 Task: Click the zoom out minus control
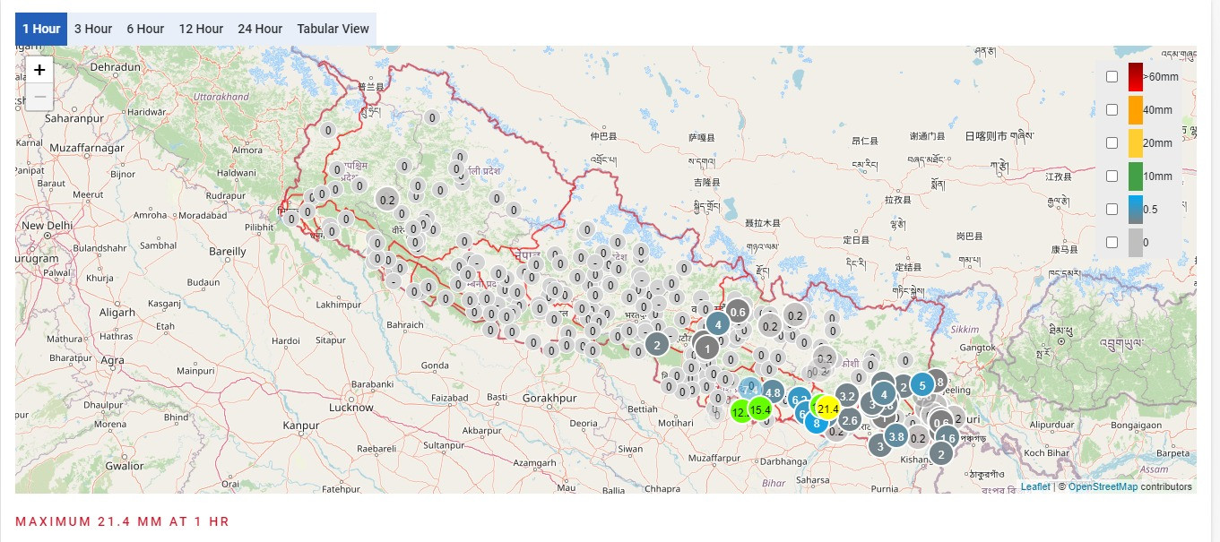point(39,96)
